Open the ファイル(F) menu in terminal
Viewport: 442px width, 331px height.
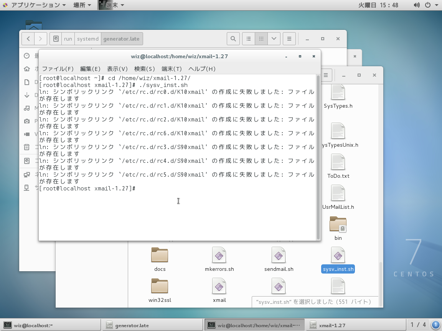click(58, 69)
